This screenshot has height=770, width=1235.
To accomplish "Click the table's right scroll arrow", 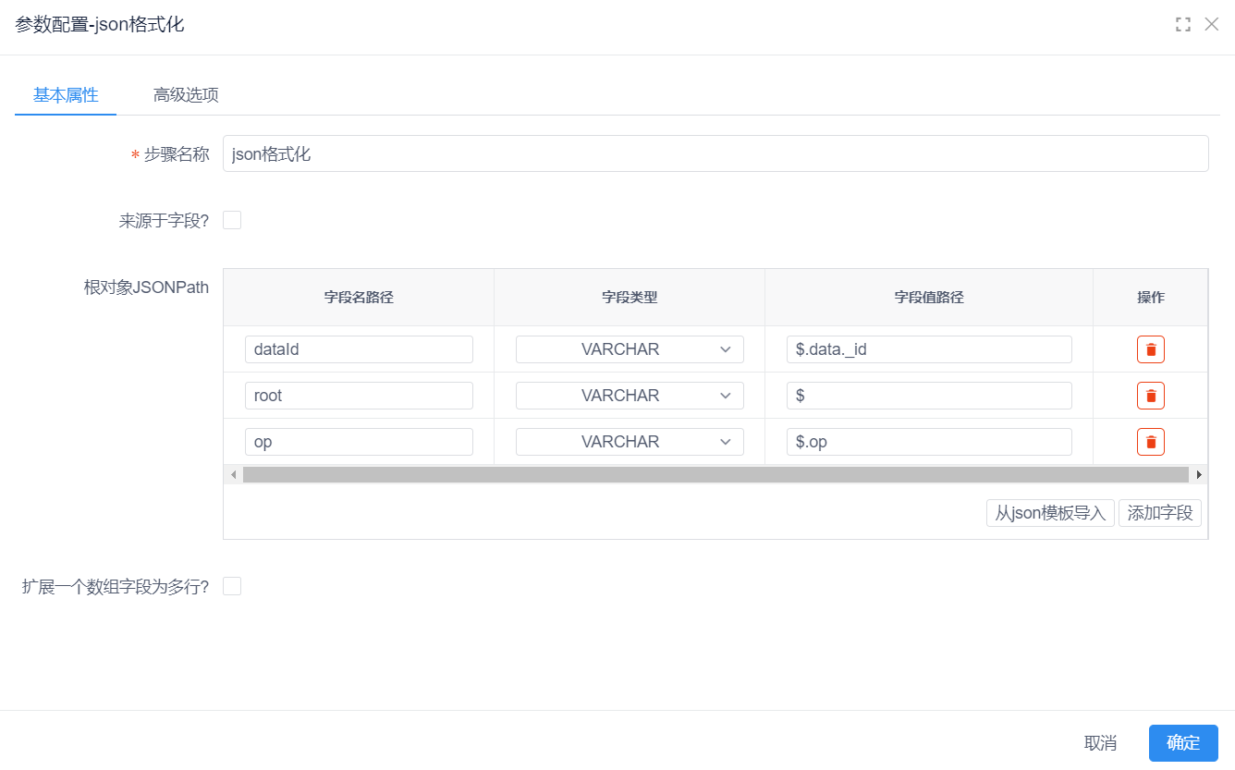I will click(1199, 474).
